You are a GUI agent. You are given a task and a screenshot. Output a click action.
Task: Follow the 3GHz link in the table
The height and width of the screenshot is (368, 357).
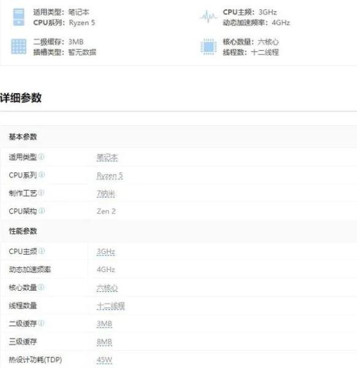click(x=106, y=252)
